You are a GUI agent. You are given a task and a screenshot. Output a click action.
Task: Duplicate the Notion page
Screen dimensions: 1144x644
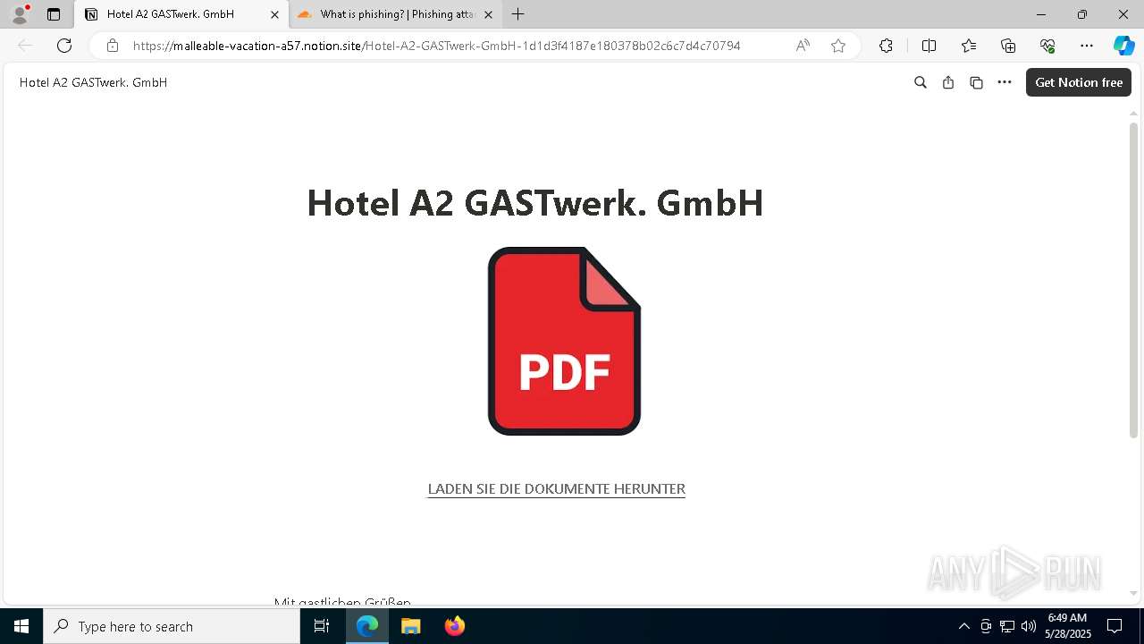976,82
